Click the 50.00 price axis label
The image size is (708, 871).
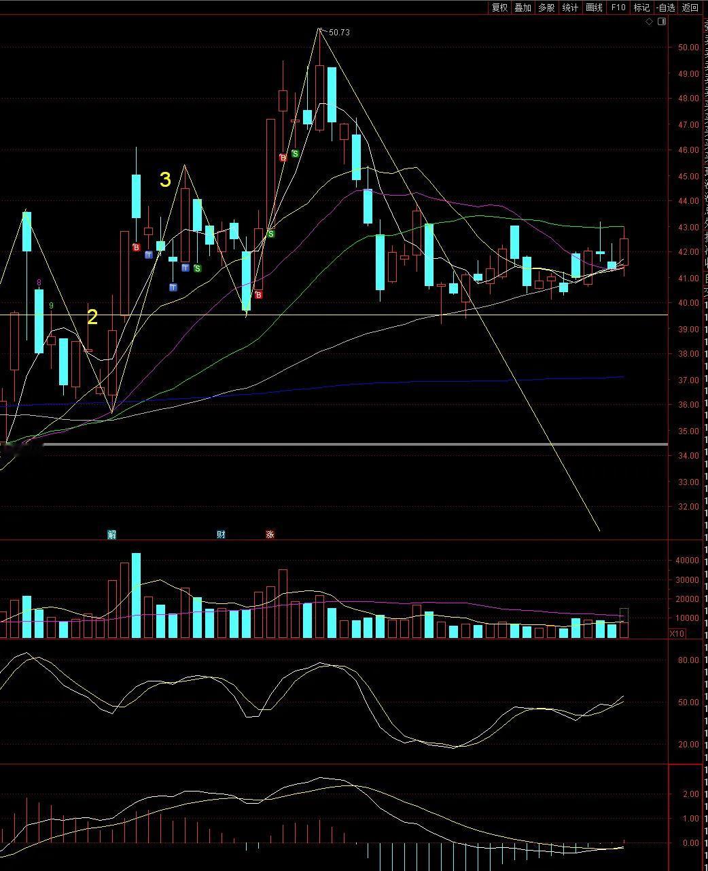pyautogui.click(x=688, y=48)
